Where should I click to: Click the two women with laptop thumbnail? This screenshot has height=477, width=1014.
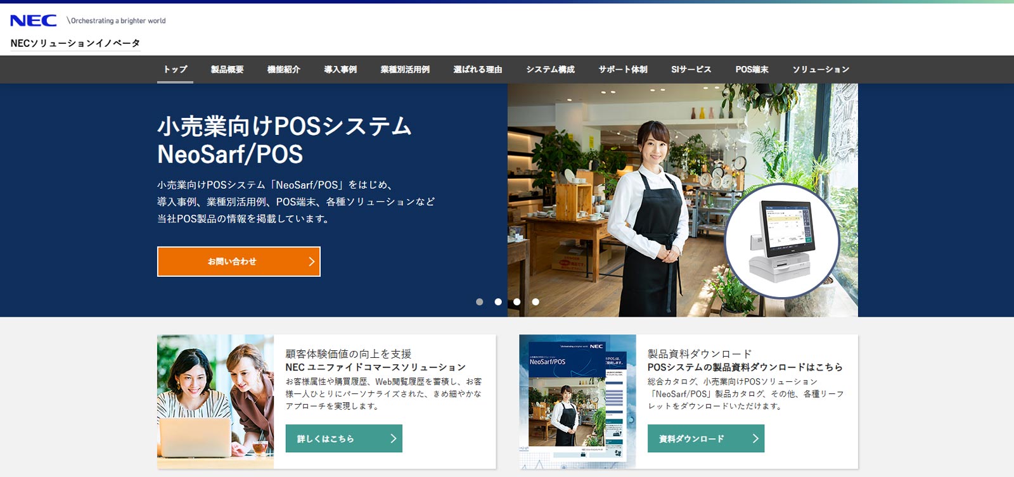coord(215,402)
